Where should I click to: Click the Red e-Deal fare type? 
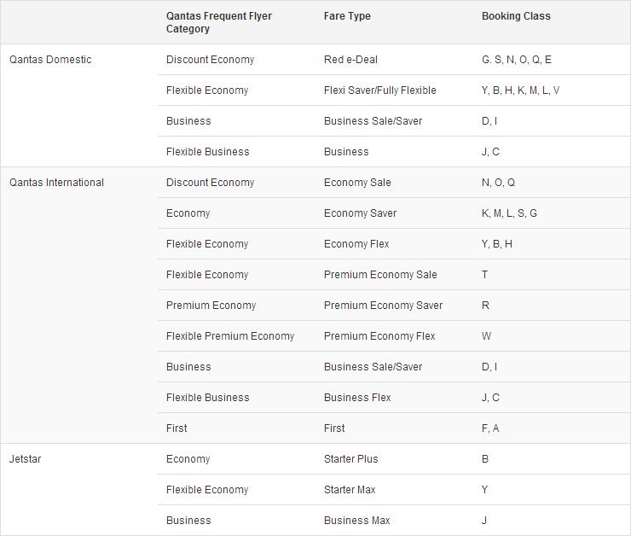(350, 60)
